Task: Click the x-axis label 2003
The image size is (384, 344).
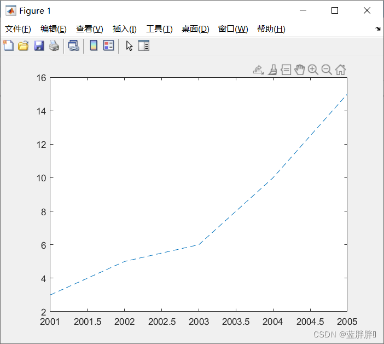Action: click(199, 322)
